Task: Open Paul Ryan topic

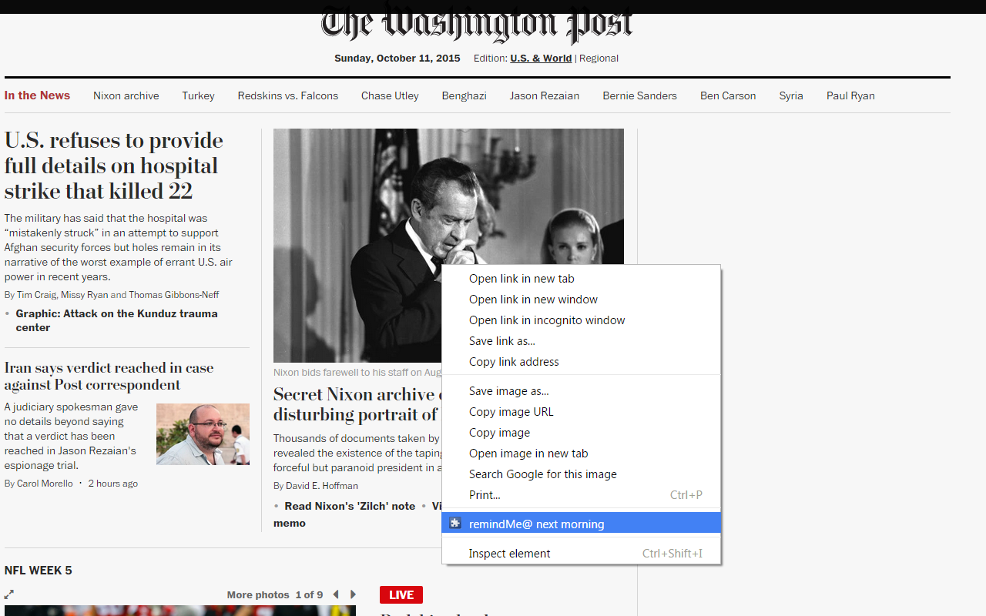Action: (850, 96)
